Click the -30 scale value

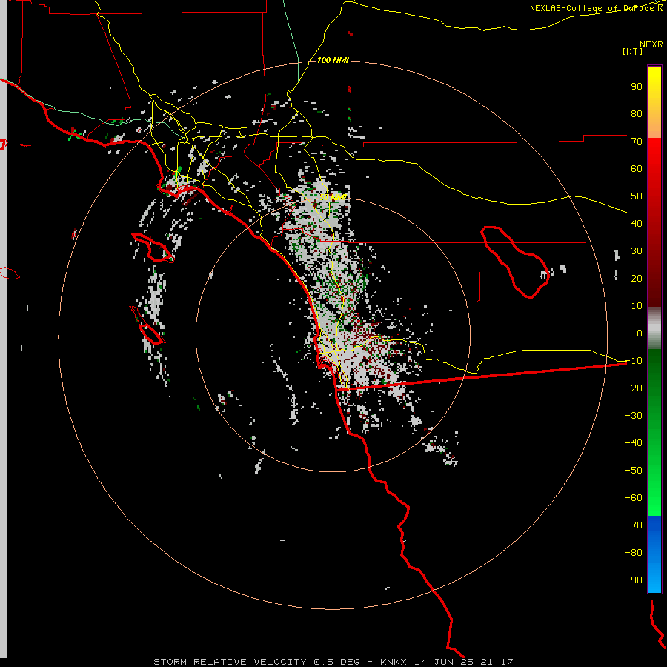634,416
